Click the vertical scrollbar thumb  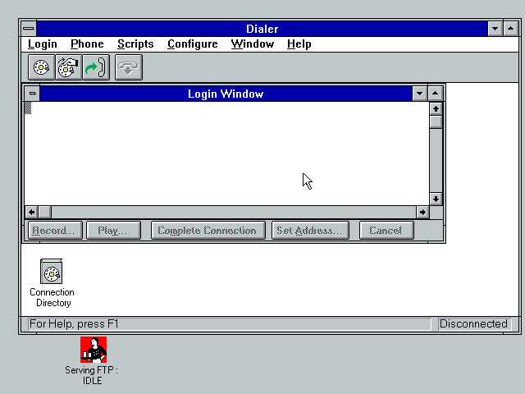pyautogui.click(x=436, y=121)
